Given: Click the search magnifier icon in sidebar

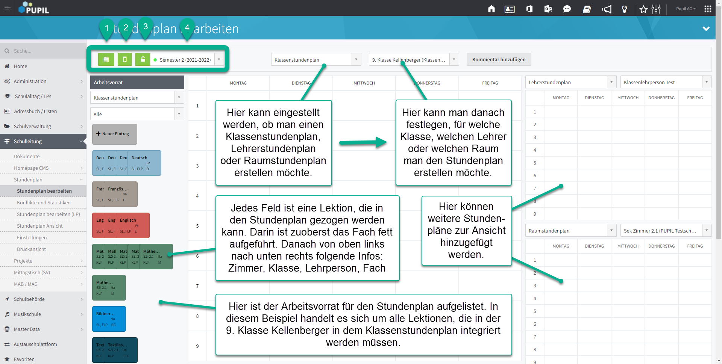Looking at the screenshot, I should click(x=7, y=51).
